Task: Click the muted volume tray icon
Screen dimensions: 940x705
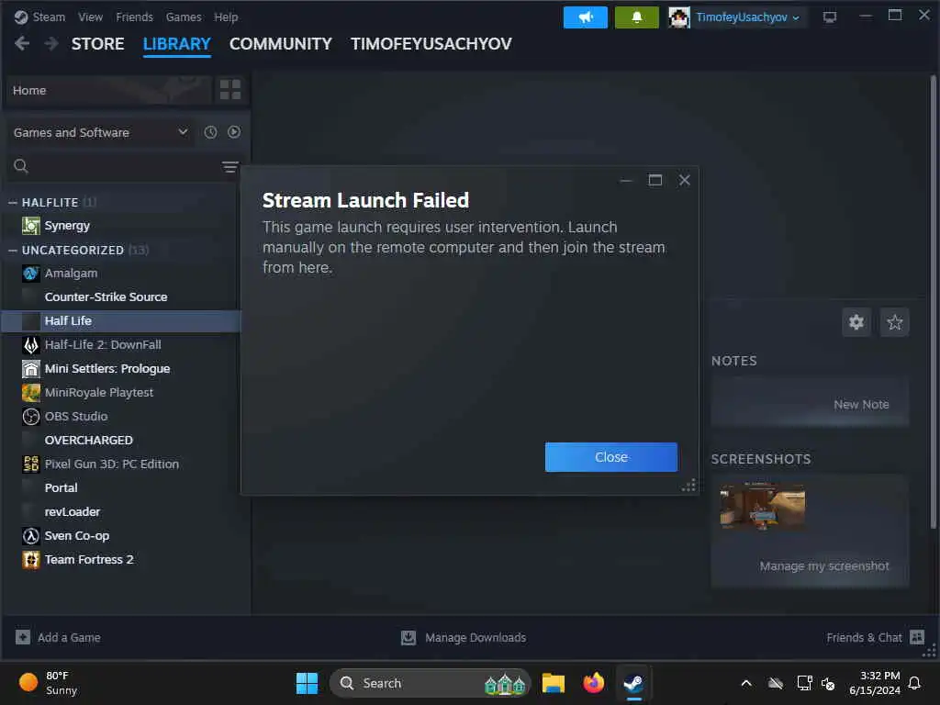Action: point(828,683)
